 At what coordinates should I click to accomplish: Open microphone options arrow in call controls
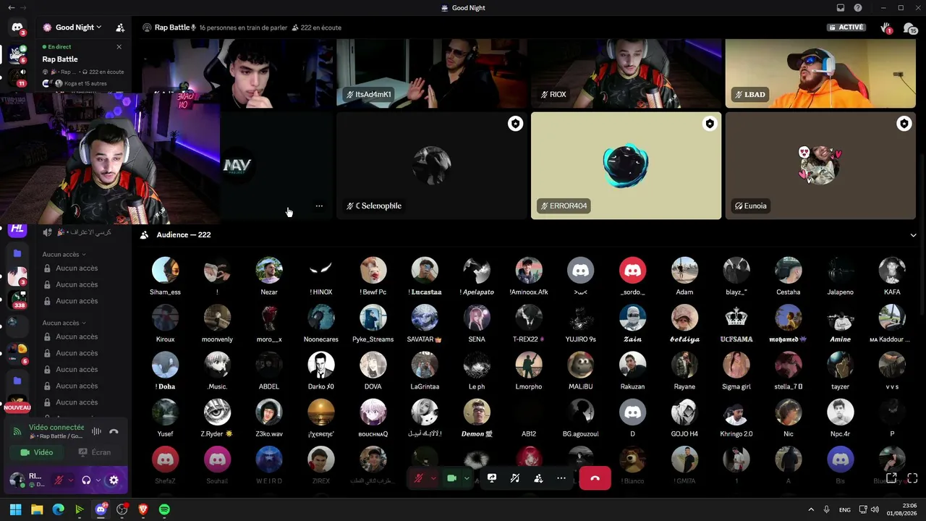[x=433, y=478]
